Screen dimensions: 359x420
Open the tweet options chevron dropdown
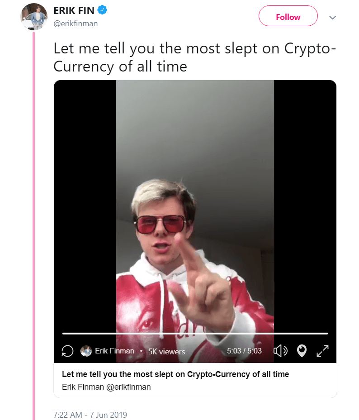[x=332, y=17]
